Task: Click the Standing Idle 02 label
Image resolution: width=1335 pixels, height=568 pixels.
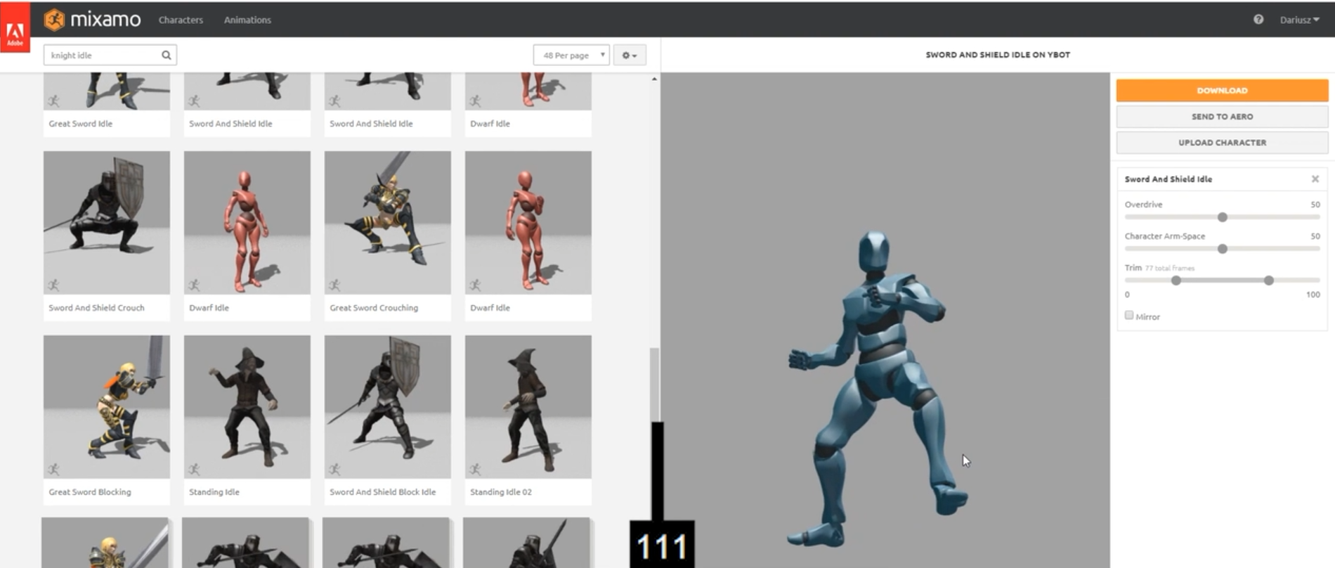Action: point(501,492)
